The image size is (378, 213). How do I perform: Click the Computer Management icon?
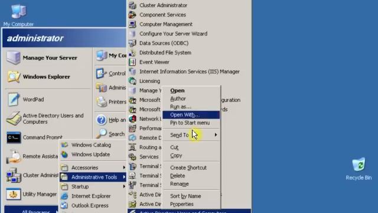click(x=132, y=24)
